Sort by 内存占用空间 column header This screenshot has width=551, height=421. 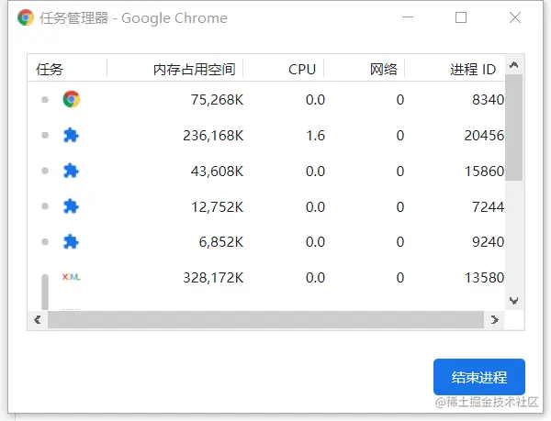pos(194,69)
